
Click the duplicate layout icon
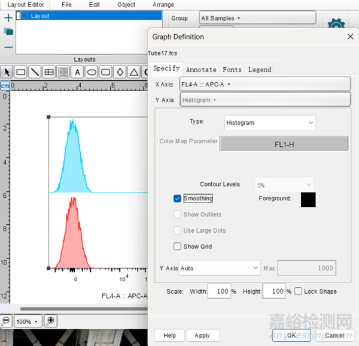point(8,32)
